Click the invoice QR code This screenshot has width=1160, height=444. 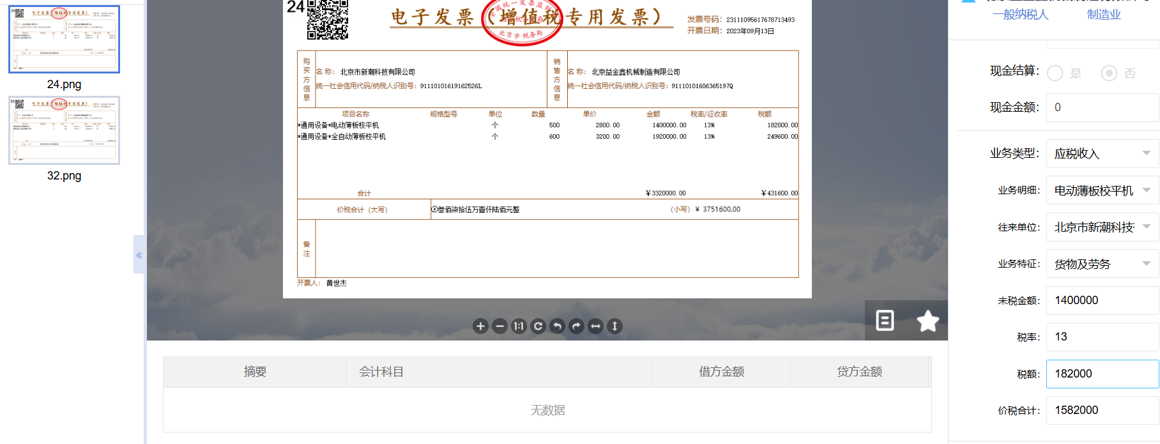(328, 19)
